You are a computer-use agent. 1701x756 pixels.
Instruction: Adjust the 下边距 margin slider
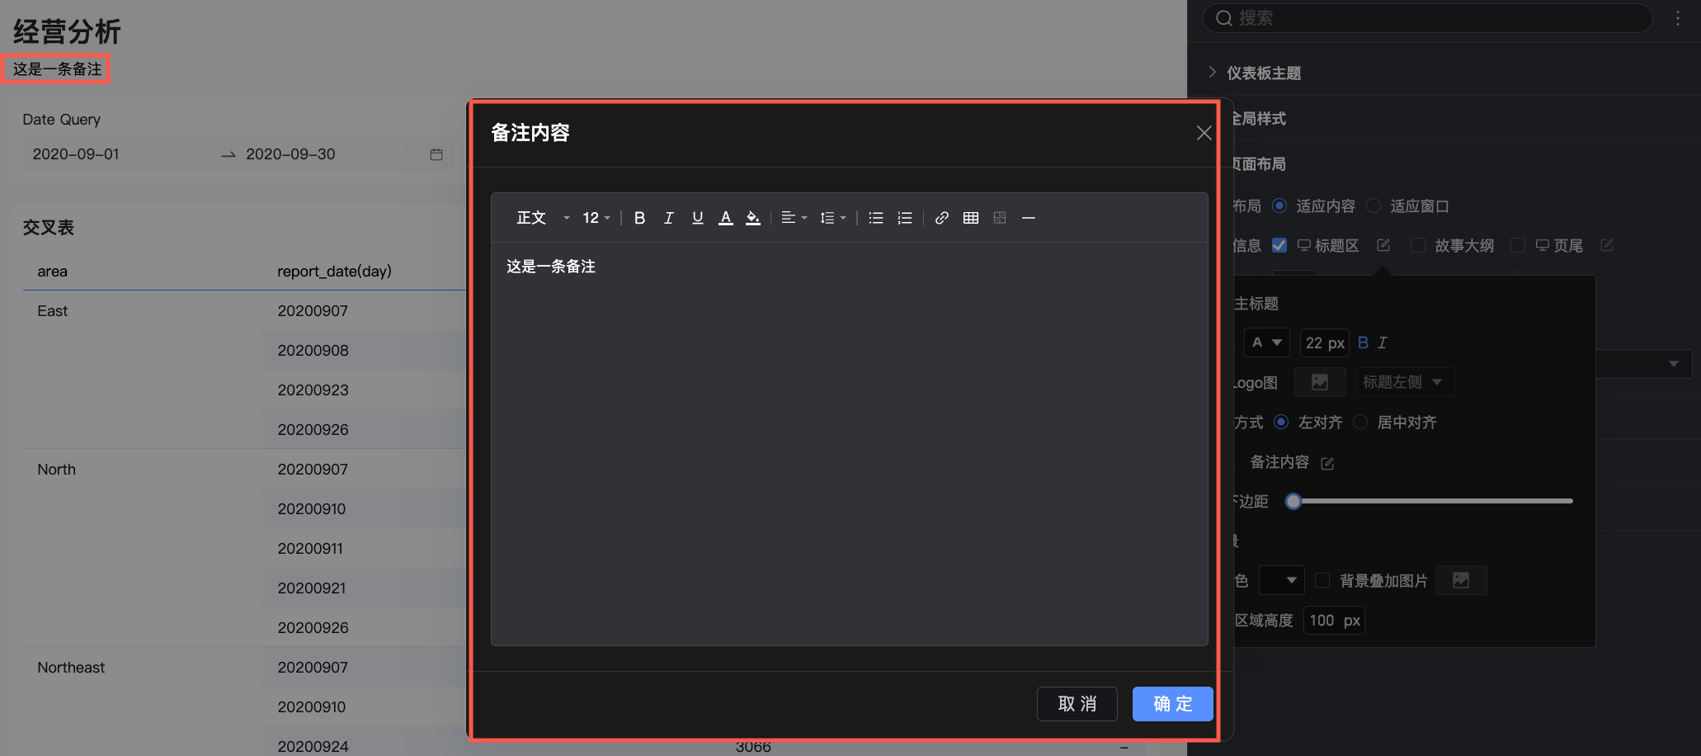point(1293,501)
